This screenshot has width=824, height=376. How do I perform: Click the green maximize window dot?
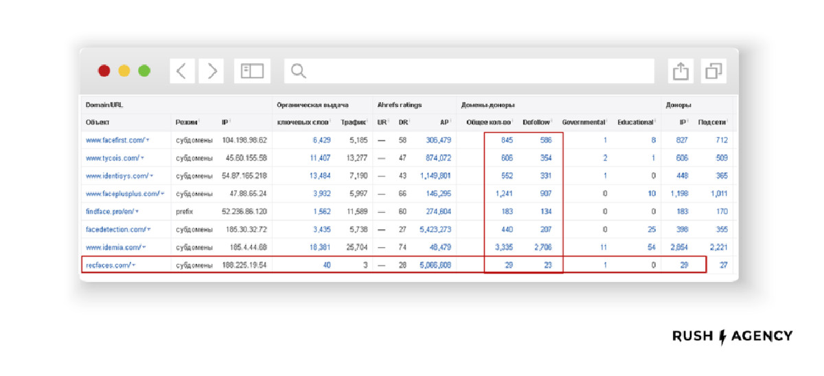144,71
